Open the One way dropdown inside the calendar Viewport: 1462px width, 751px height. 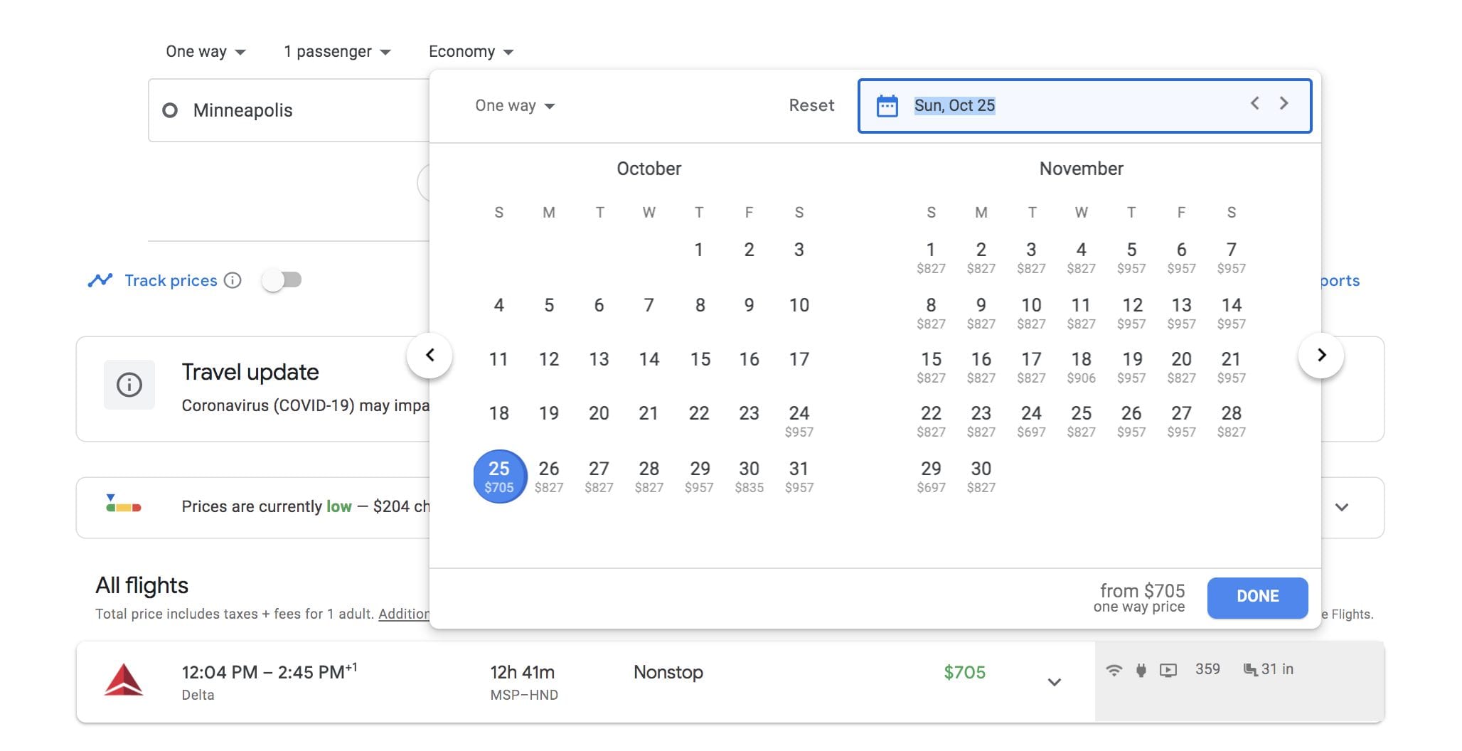[514, 105]
